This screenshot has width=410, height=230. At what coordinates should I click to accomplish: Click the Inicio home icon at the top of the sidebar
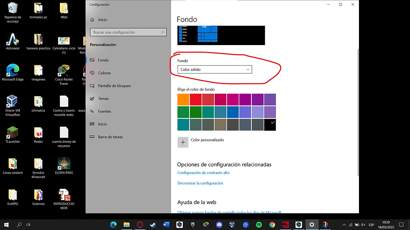click(92, 20)
